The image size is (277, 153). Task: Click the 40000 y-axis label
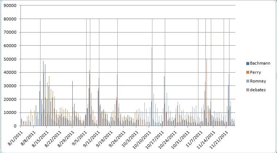10,73
